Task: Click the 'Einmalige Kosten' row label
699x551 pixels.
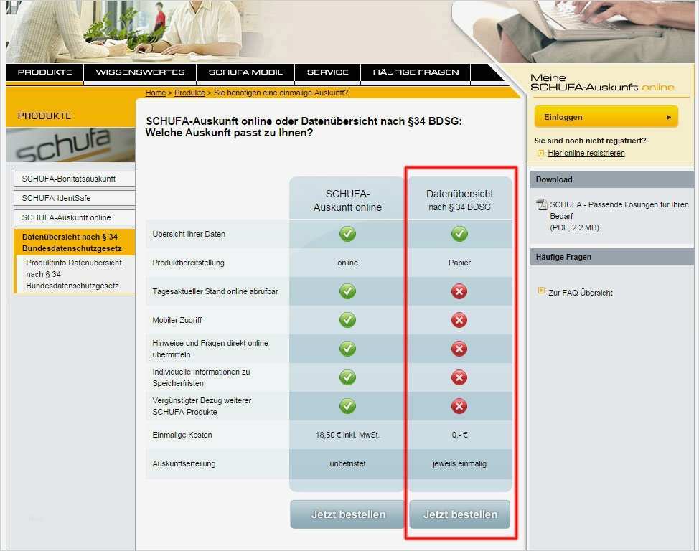Action: tap(182, 435)
